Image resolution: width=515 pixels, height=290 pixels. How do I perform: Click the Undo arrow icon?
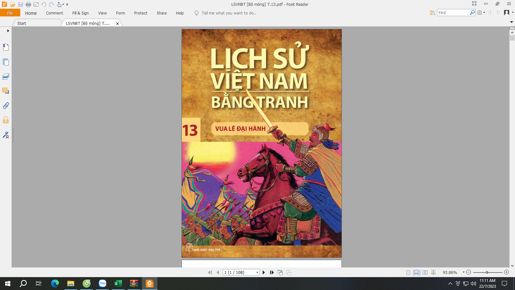click(x=44, y=5)
